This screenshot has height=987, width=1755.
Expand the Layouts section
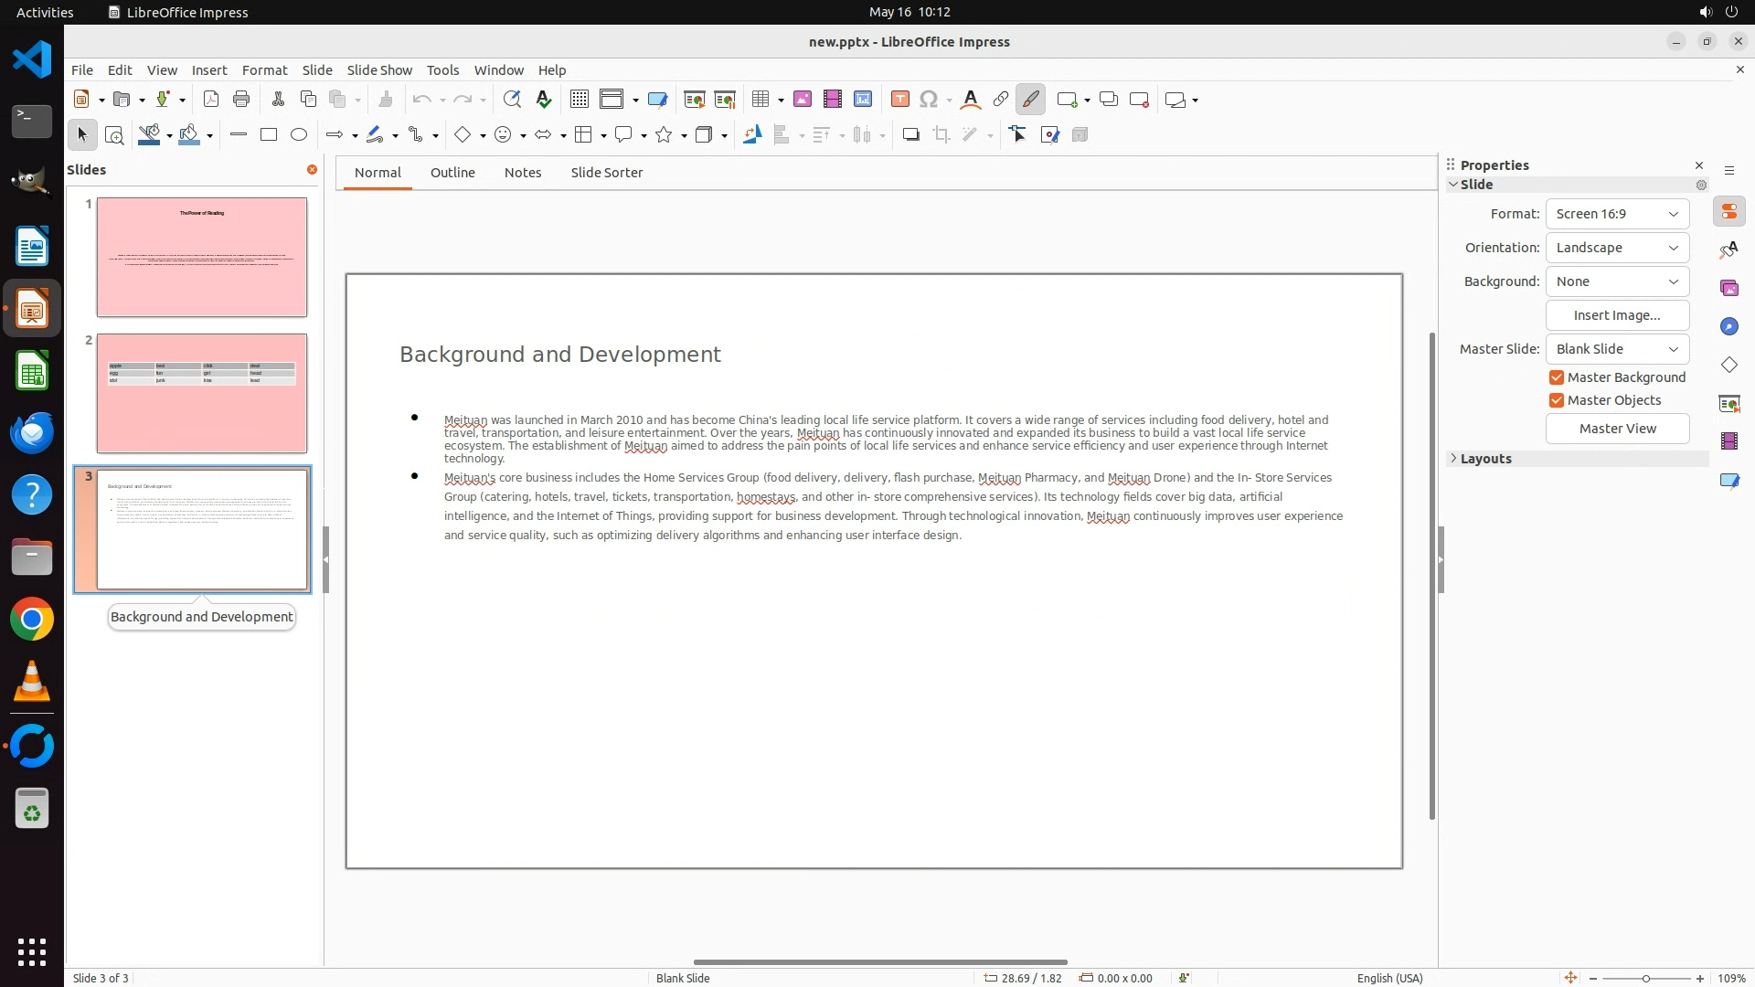pyautogui.click(x=1485, y=459)
